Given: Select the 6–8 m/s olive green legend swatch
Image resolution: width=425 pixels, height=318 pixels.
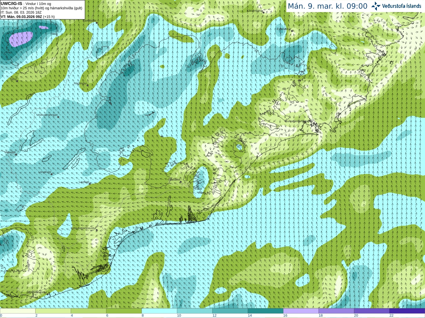Looking at the screenshot, I should [x=124, y=311].
